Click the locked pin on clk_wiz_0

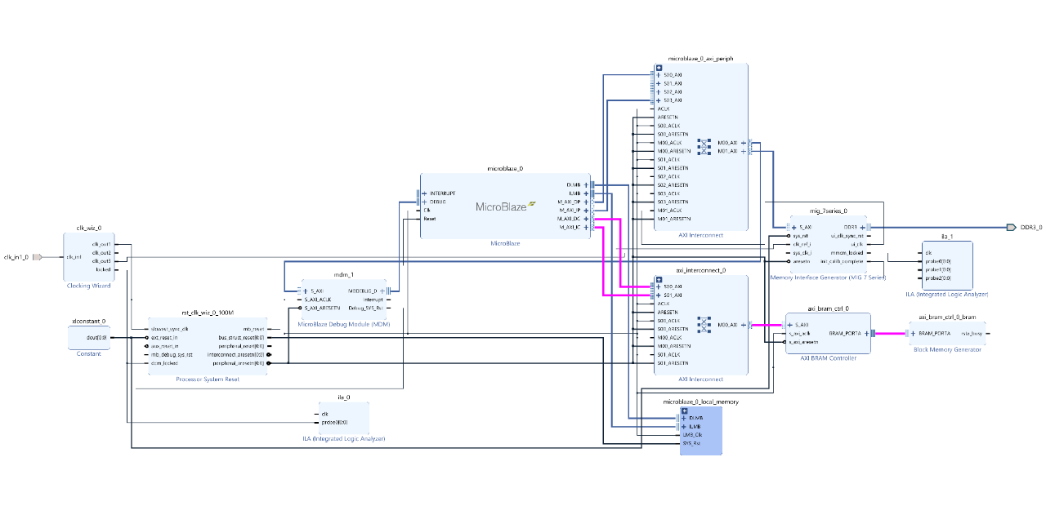[x=103, y=269]
